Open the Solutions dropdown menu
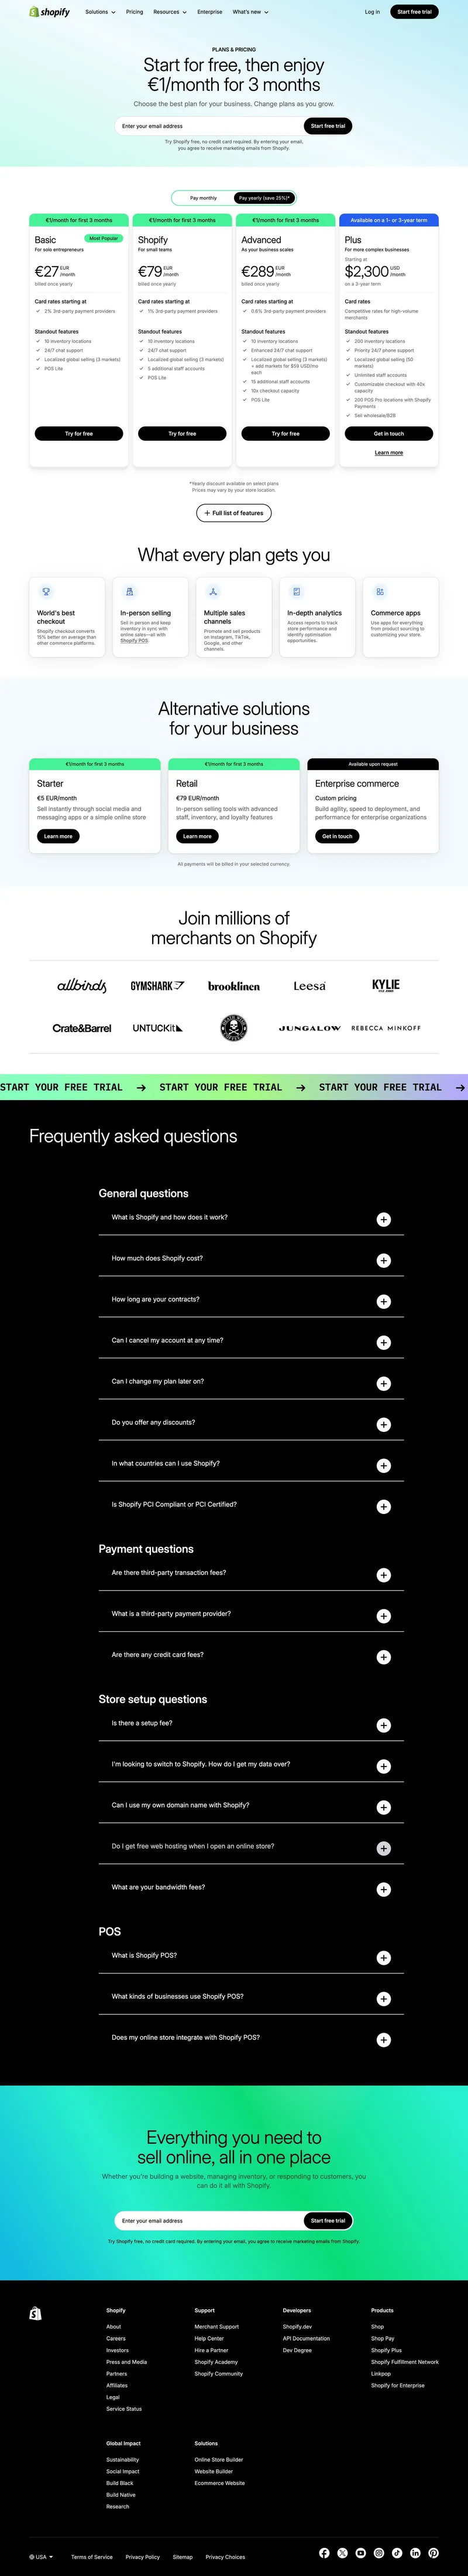The height and width of the screenshot is (2576, 468). point(100,12)
